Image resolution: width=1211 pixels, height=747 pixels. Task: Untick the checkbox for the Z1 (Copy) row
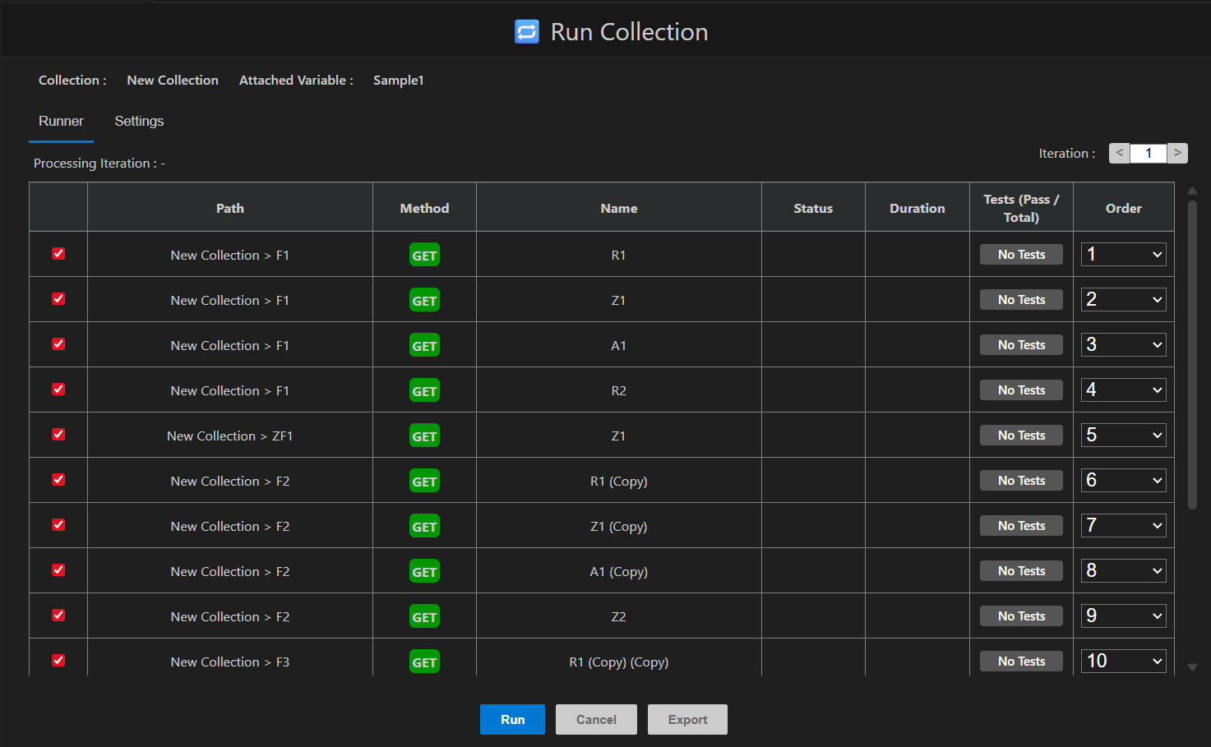58,525
